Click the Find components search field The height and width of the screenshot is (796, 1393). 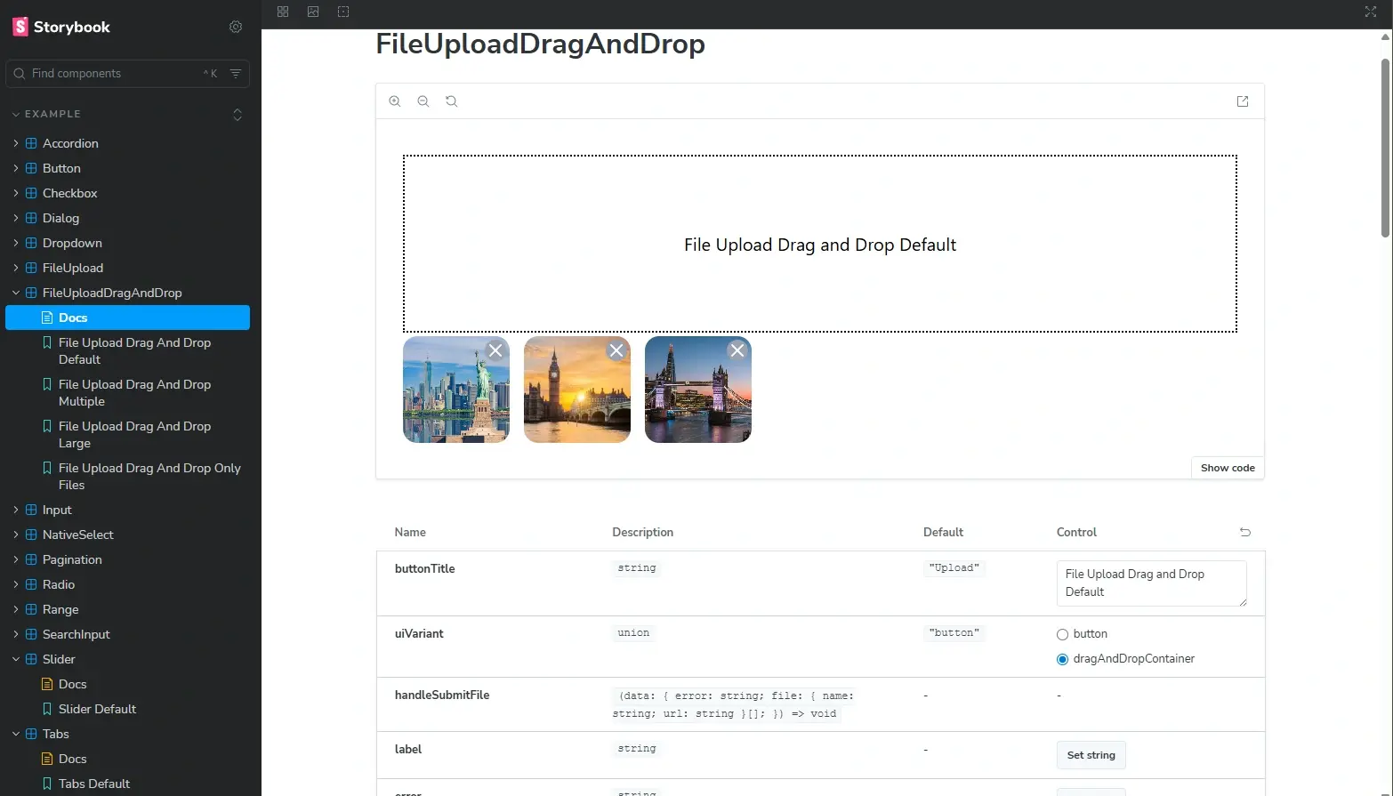[x=116, y=74]
